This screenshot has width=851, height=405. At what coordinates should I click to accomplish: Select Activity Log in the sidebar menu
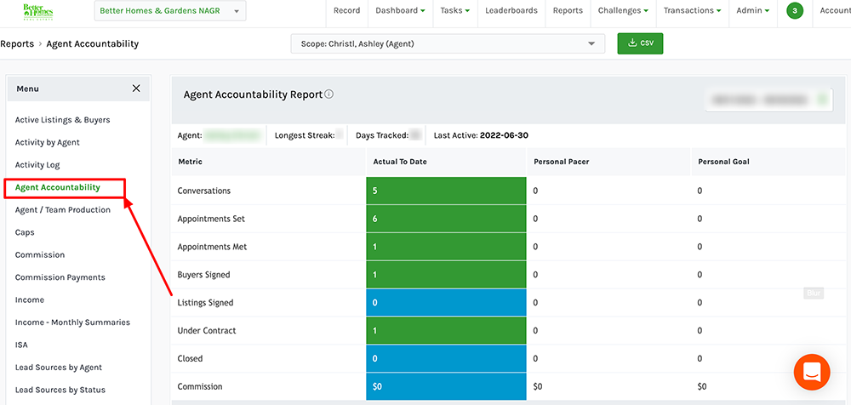37,165
